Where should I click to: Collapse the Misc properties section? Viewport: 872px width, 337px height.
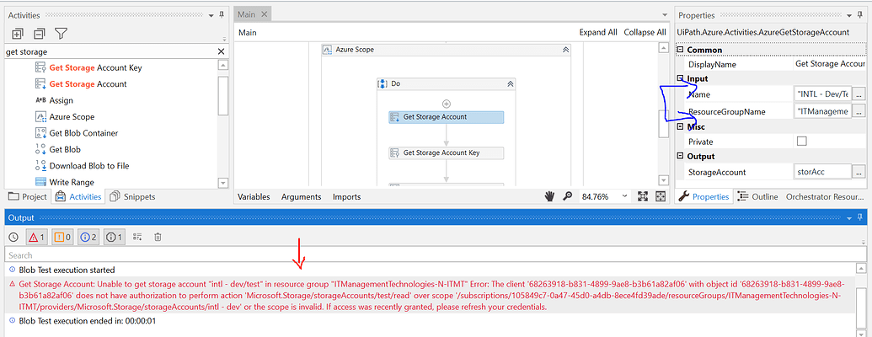[680, 126]
